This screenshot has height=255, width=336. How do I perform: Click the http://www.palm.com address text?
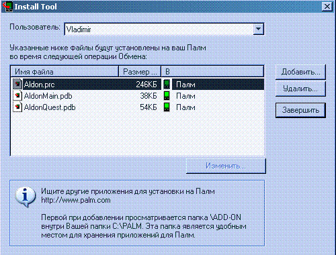coord(76,200)
